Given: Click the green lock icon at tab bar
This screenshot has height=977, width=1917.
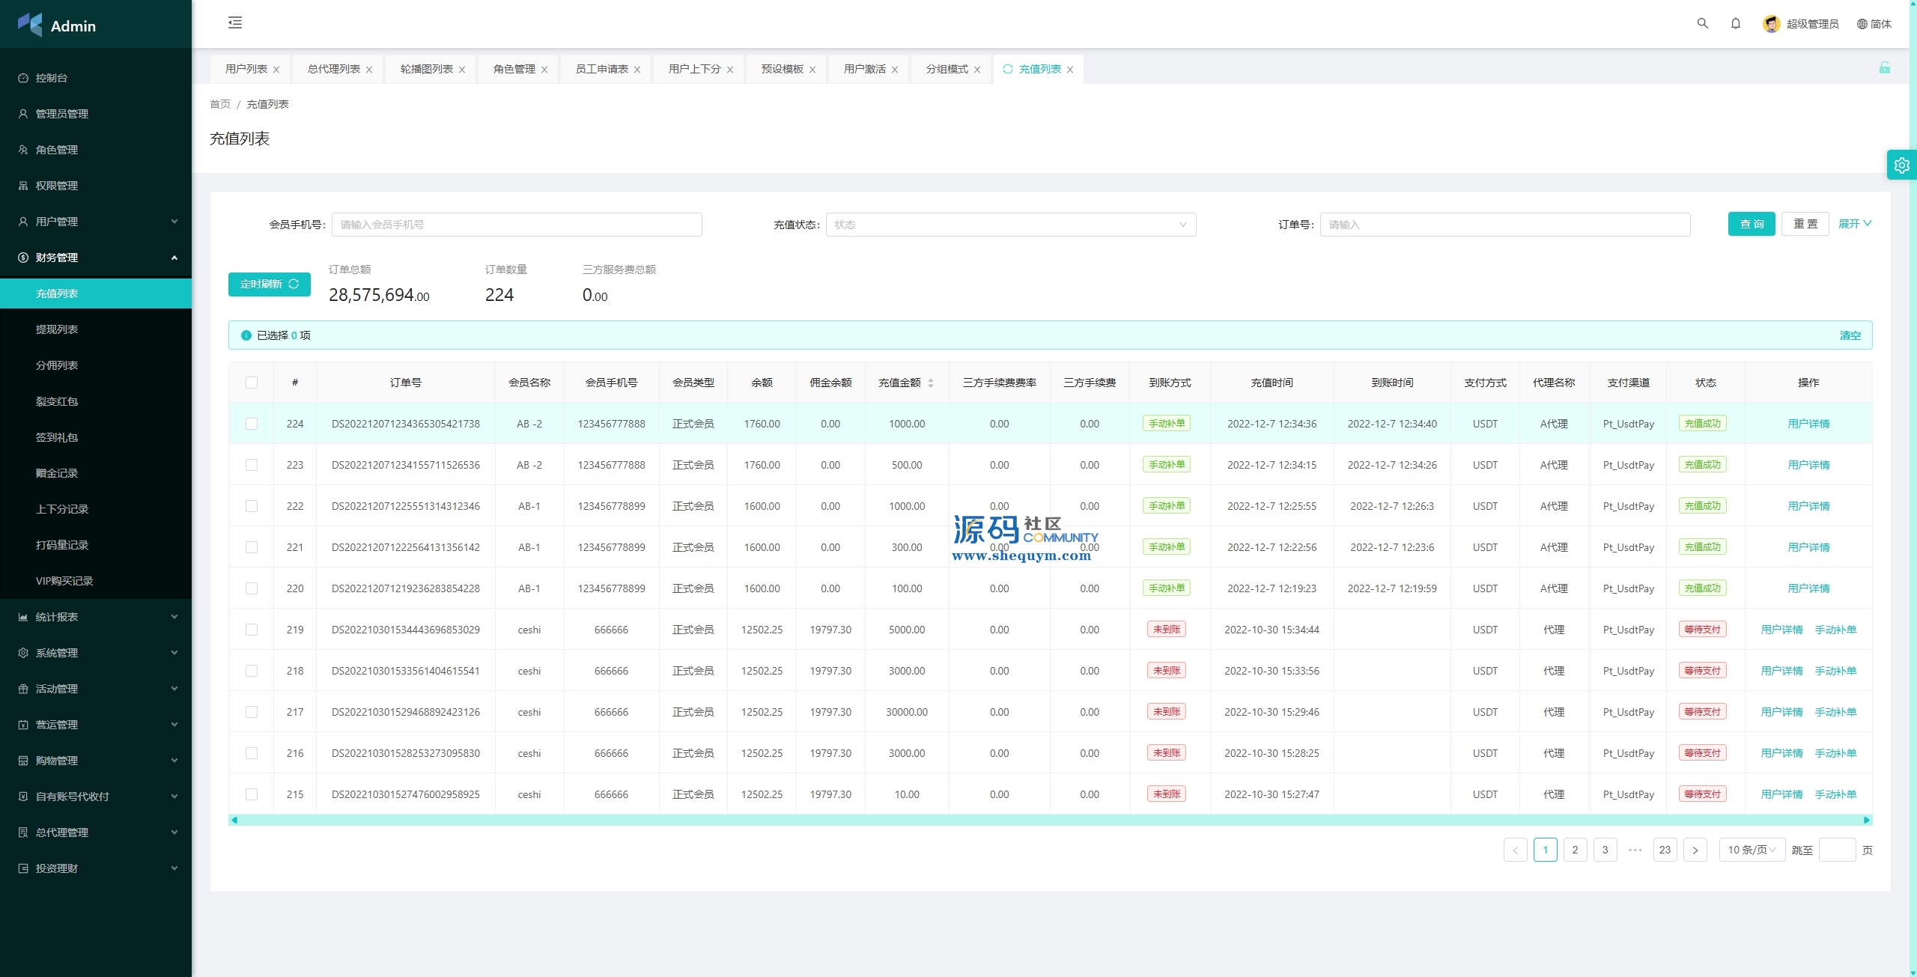Looking at the screenshot, I should click(1884, 68).
